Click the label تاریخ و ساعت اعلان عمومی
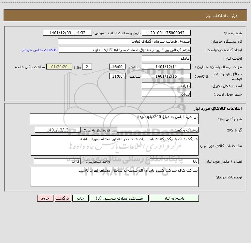The height and width of the screenshot is (243, 251). click(x=117, y=33)
